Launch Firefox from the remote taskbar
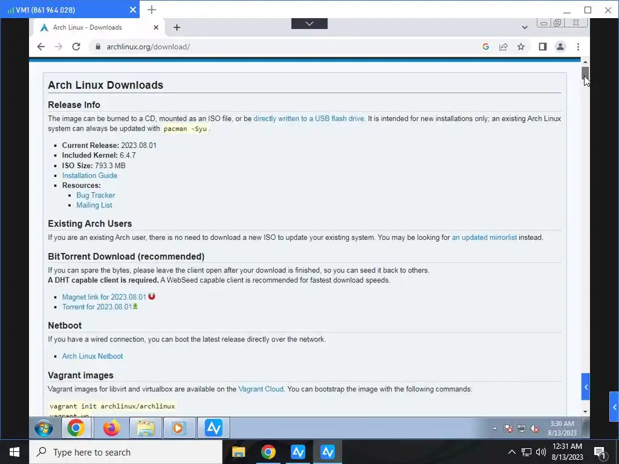This screenshot has width=619, height=464. [x=111, y=428]
